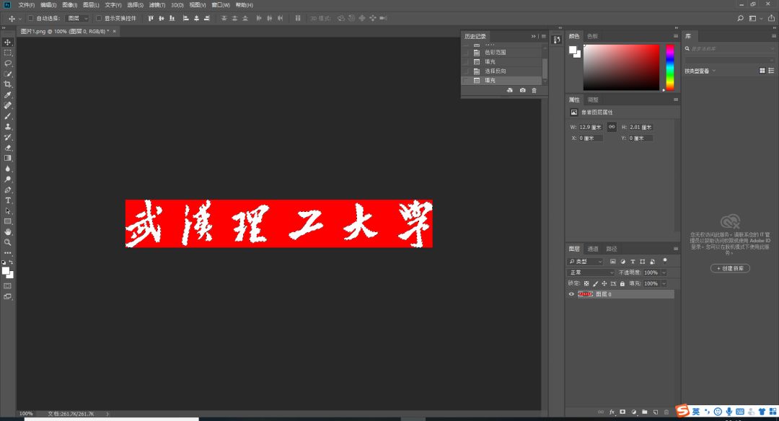Select the Move tool in the toolbox

click(x=7, y=43)
